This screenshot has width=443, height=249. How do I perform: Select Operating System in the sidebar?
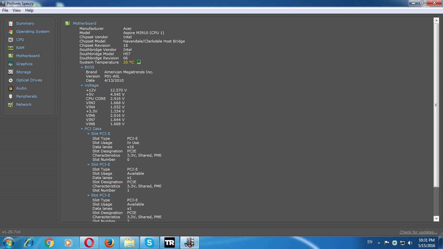click(33, 31)
